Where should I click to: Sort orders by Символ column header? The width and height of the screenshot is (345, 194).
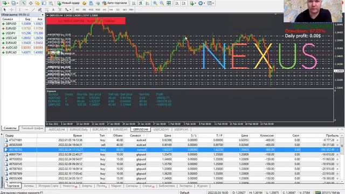136,135
